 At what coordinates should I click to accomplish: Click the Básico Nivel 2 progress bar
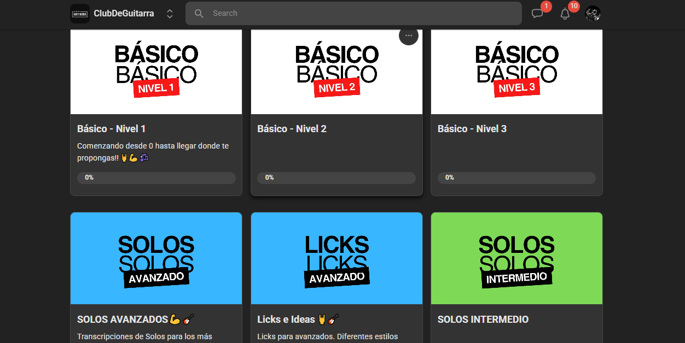coord(336,178)
